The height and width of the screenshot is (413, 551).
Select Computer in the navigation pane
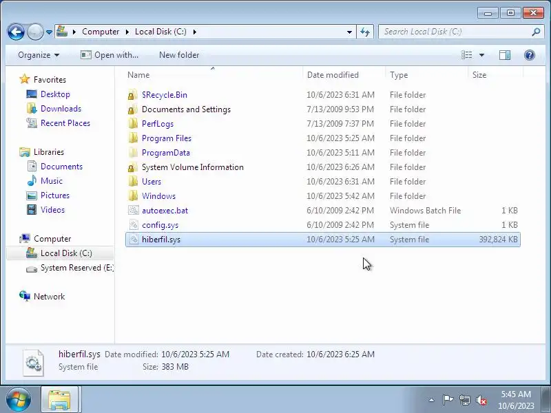pos(45,238)
